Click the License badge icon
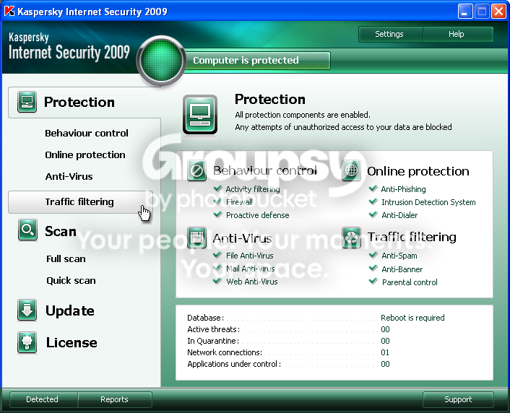 27,342
